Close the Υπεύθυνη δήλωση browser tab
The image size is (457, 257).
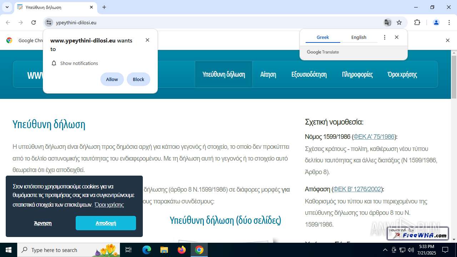[x=91, y=7]
